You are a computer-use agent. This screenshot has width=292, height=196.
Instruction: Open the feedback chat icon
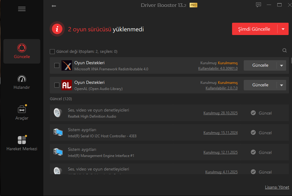click(258, 5)
